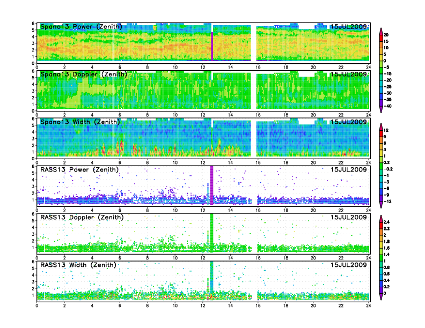Click the "0.8" label on the bottom colorbar
The width and height of the screenshot is (425, 328).
(386, 267)
